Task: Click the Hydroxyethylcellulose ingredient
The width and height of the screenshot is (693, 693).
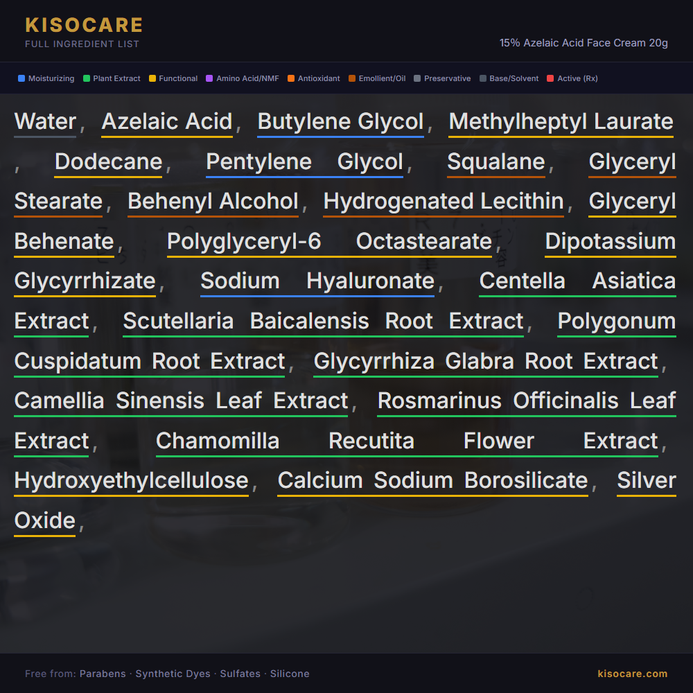Action: pyautogui.click(x=131, y=481)
